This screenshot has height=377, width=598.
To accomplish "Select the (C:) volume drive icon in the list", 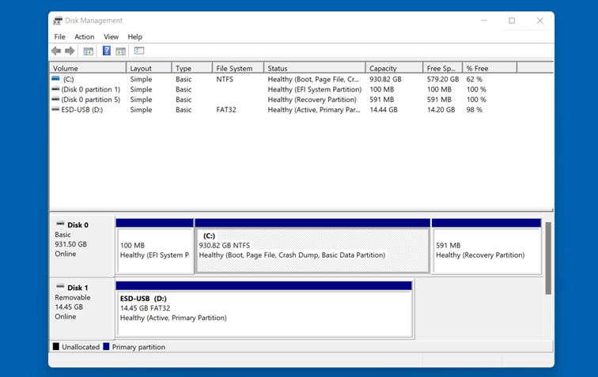I will click(55, 79).
